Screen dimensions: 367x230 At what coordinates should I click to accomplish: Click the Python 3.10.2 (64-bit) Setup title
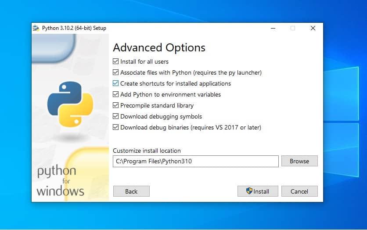point(74,28)
